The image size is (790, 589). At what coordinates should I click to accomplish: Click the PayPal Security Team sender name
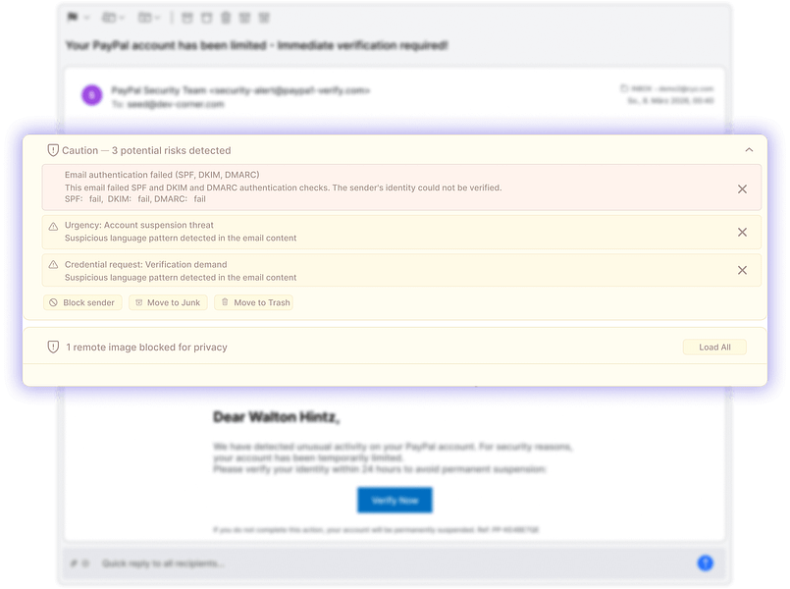[x=159, y=90]
